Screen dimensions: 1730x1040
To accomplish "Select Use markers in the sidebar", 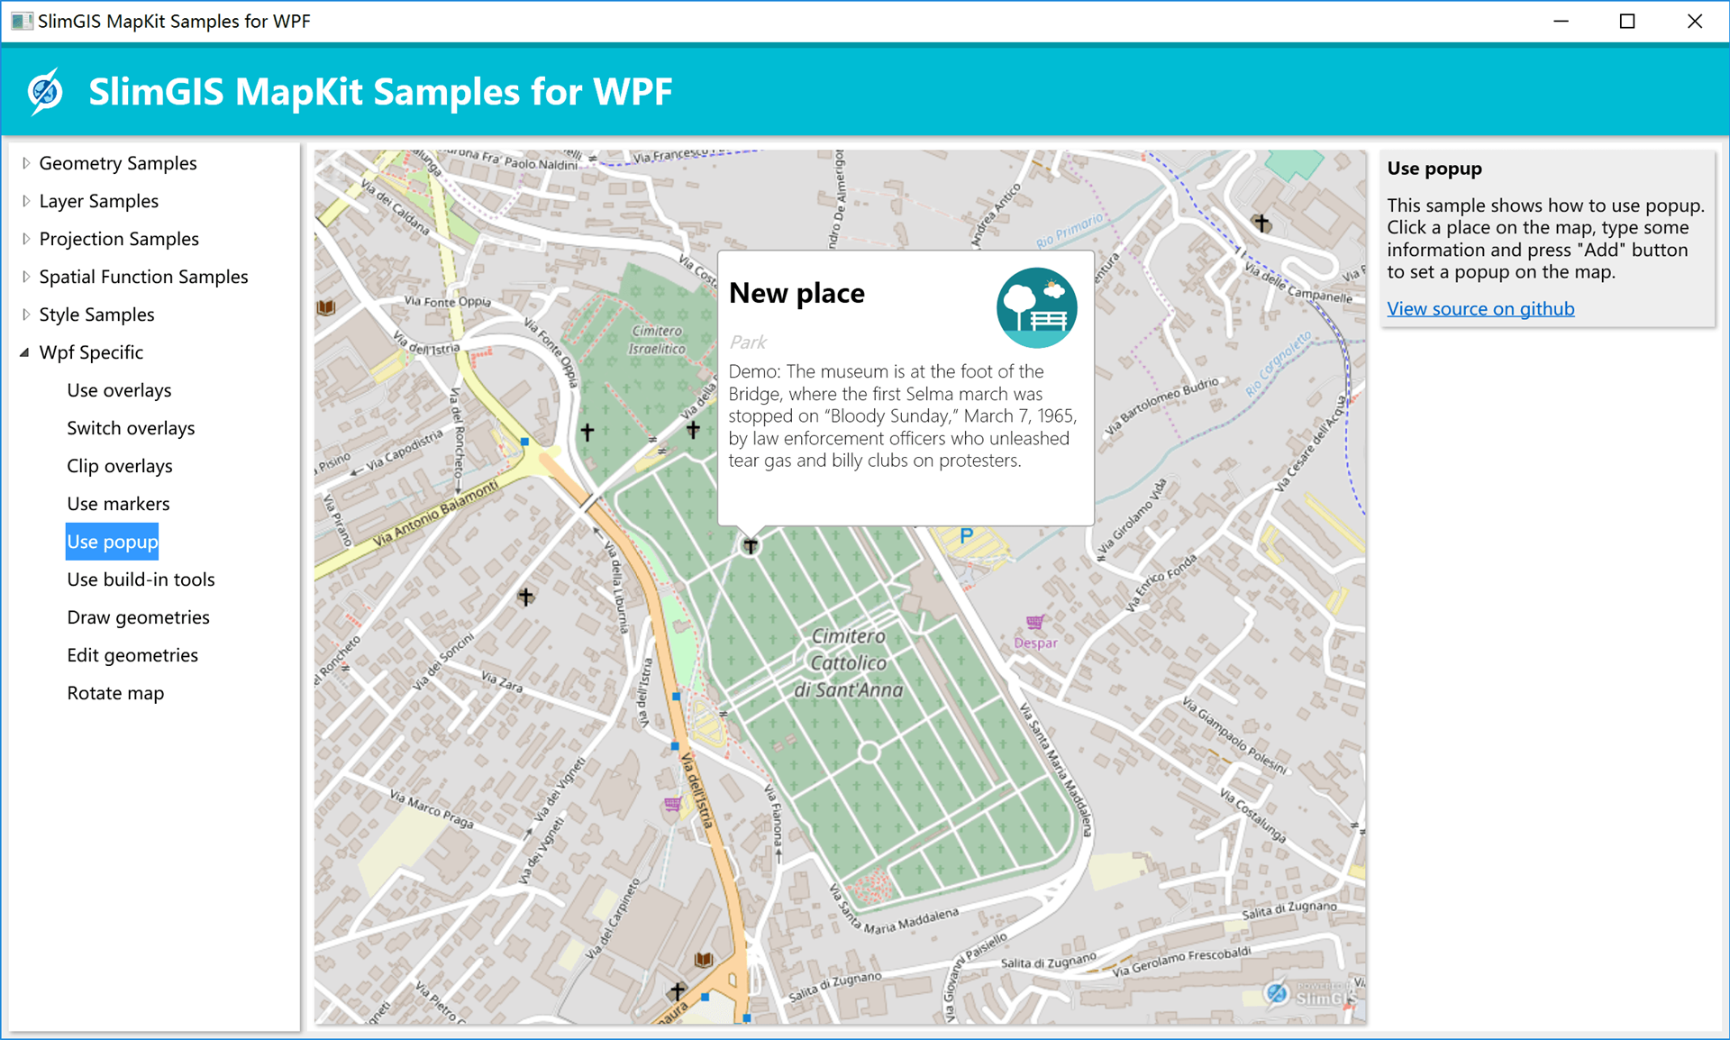I will (118, 504).
